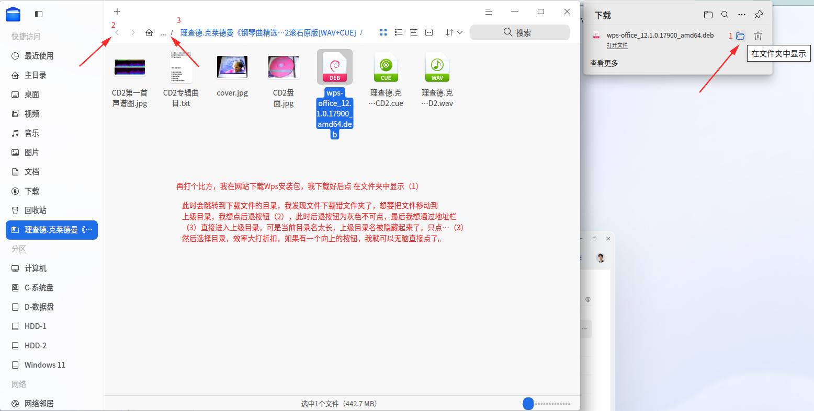Show download in folder icon
Screen dimensions: 814x411
click(740, 36)
